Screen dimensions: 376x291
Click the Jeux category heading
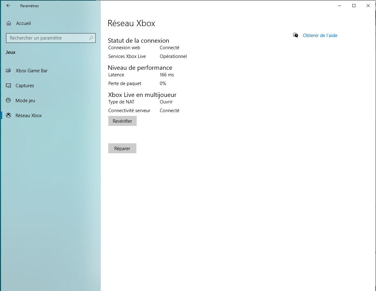coord(11,52)
